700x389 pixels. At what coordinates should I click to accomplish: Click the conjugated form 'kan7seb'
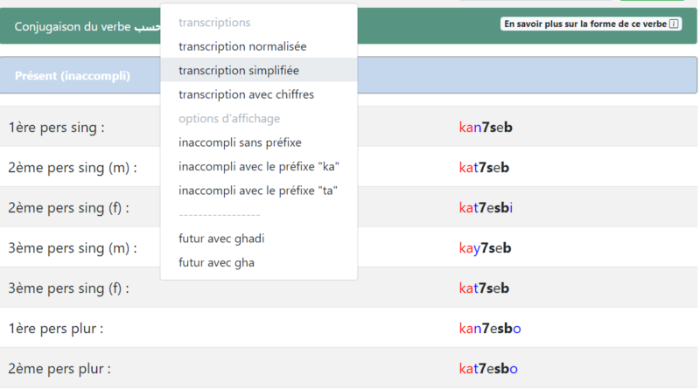(485, 128)
